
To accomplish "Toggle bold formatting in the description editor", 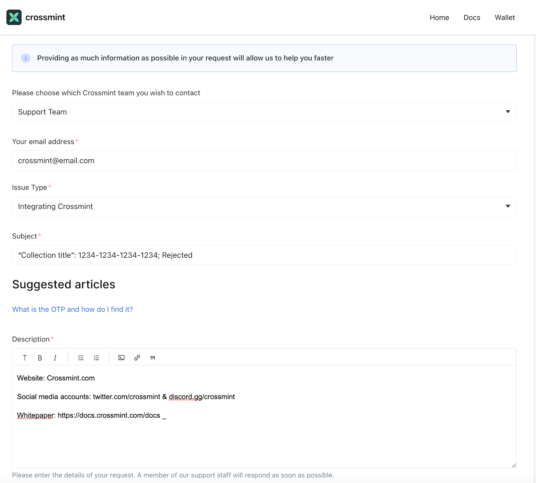I will [x=40, y=358].
